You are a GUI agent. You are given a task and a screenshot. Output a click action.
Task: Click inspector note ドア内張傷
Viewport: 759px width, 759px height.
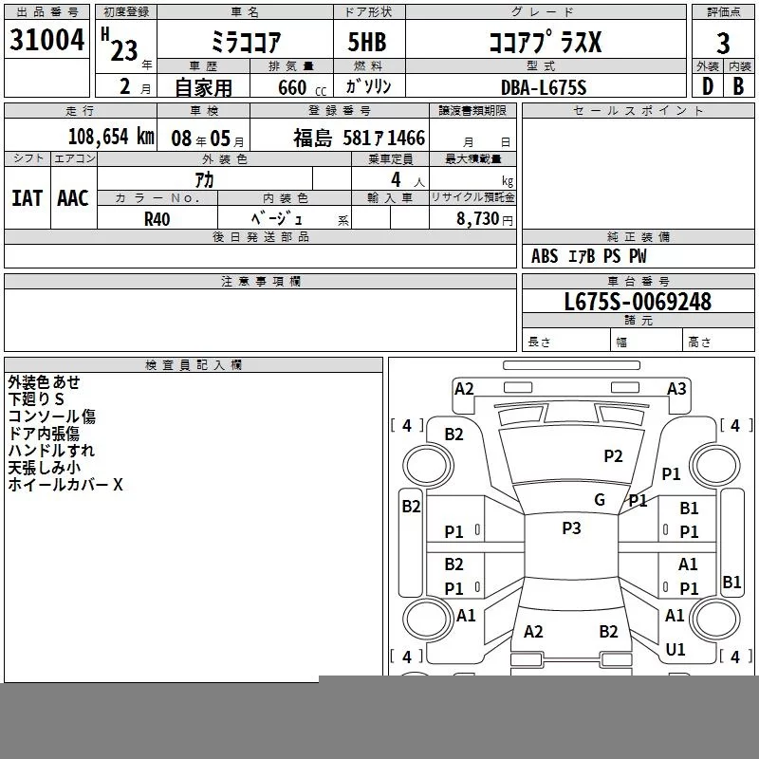click(44, 434)
